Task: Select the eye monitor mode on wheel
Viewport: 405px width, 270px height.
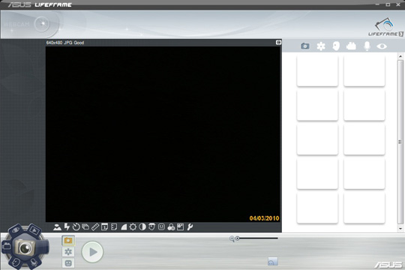Action: 16,230
